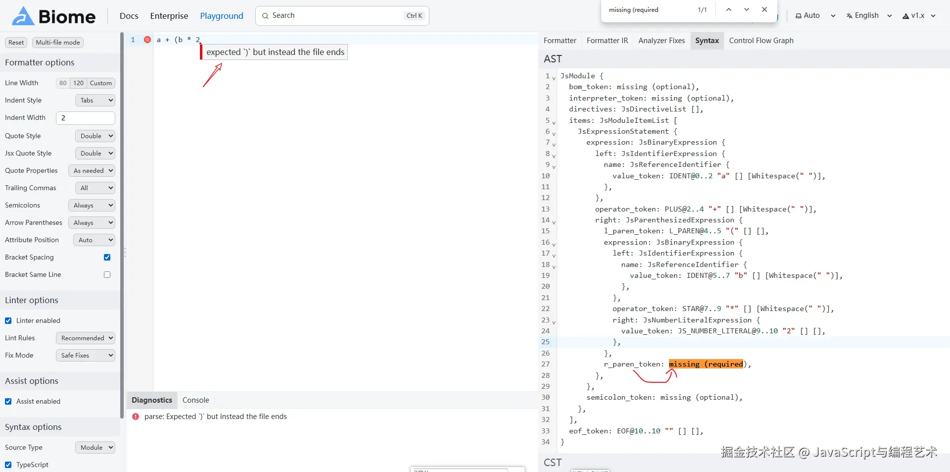Open Quote Properties dropdown
The image size is (950, 472).
[x=92, y=170]
